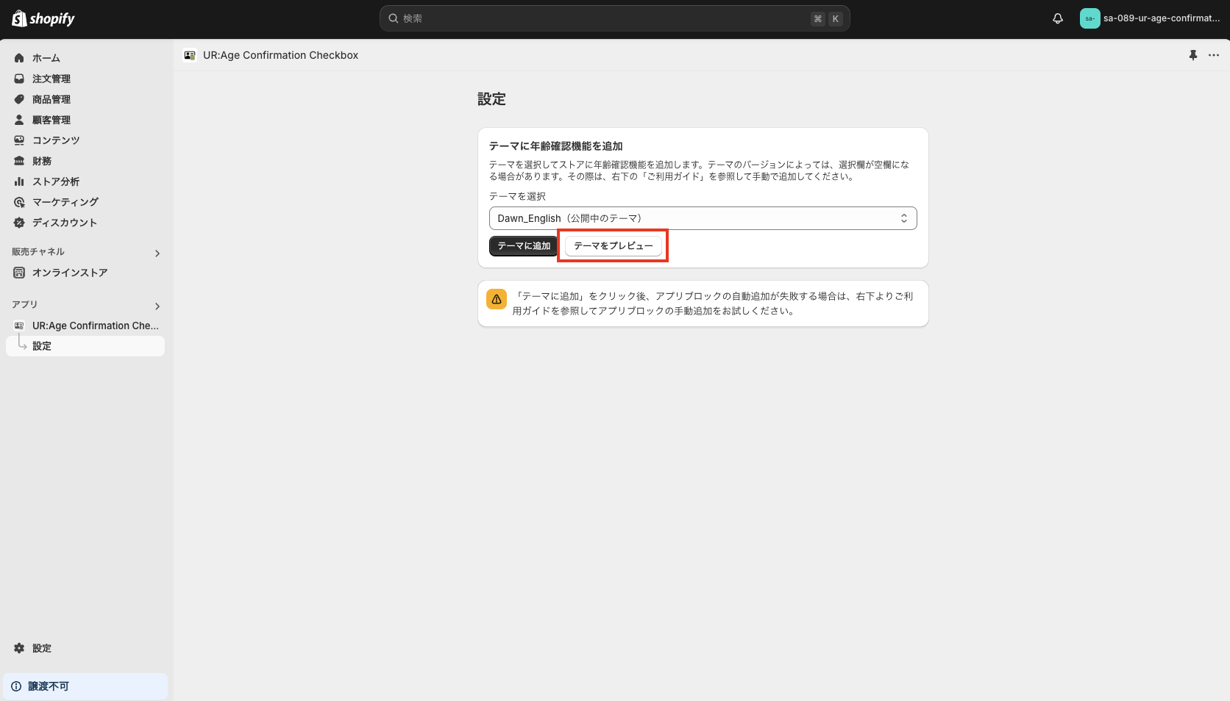Click the bank icon beside 財務

(19, 161)
